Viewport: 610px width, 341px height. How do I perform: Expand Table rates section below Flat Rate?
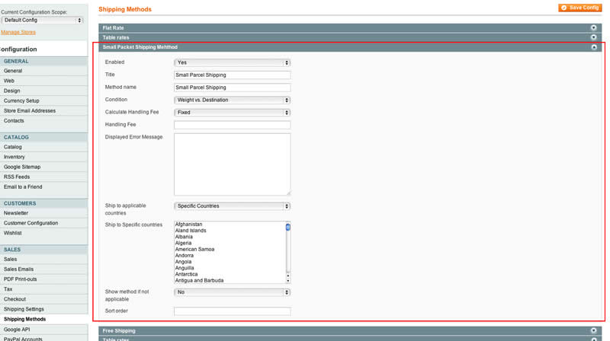[593, 37]
